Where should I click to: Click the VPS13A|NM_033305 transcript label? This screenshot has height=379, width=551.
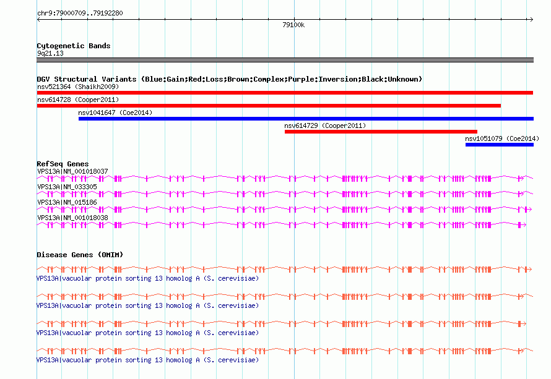67,187
